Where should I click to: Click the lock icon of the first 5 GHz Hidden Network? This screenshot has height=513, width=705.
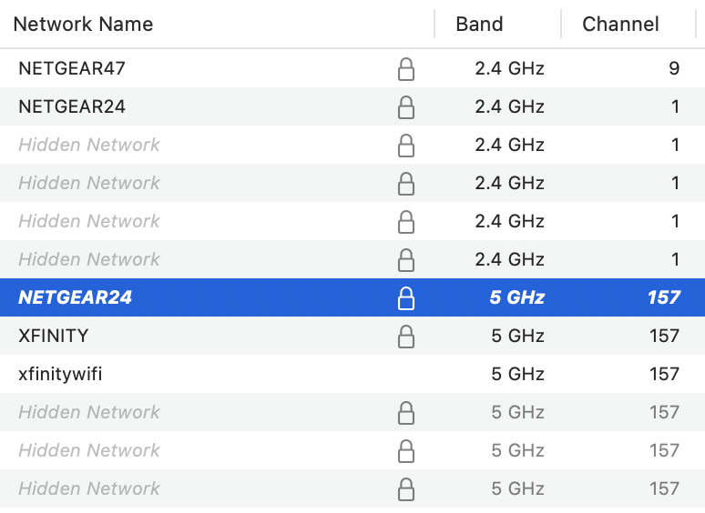[x=406, y=413]
